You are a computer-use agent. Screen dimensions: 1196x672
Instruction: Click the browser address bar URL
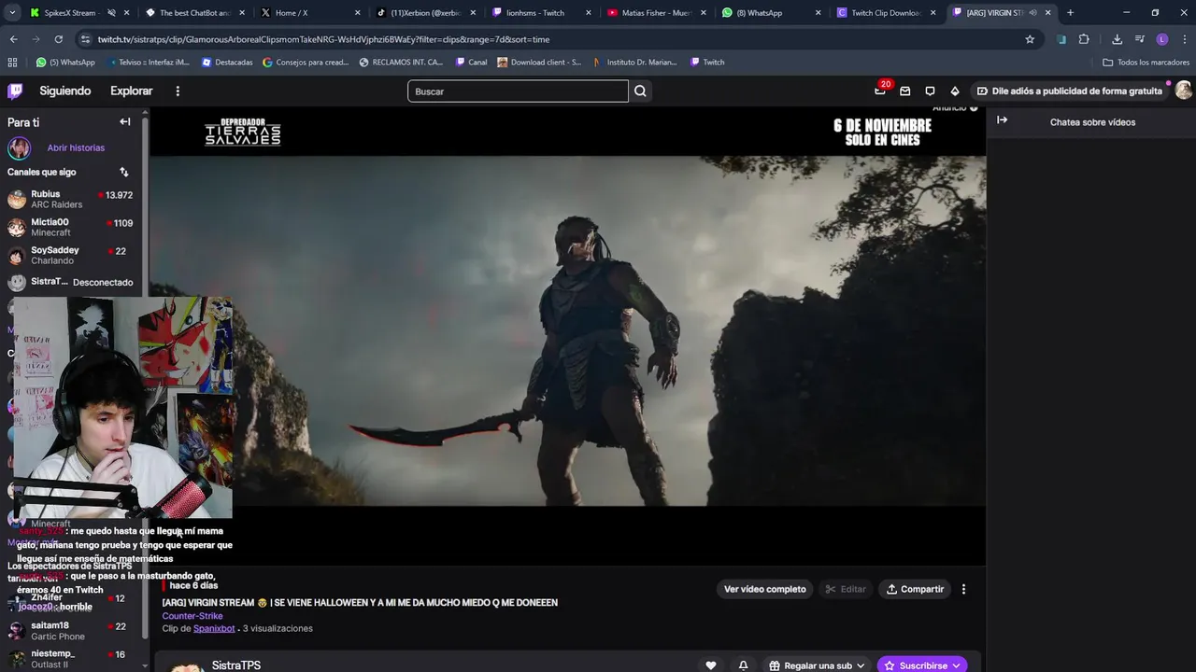323,39
